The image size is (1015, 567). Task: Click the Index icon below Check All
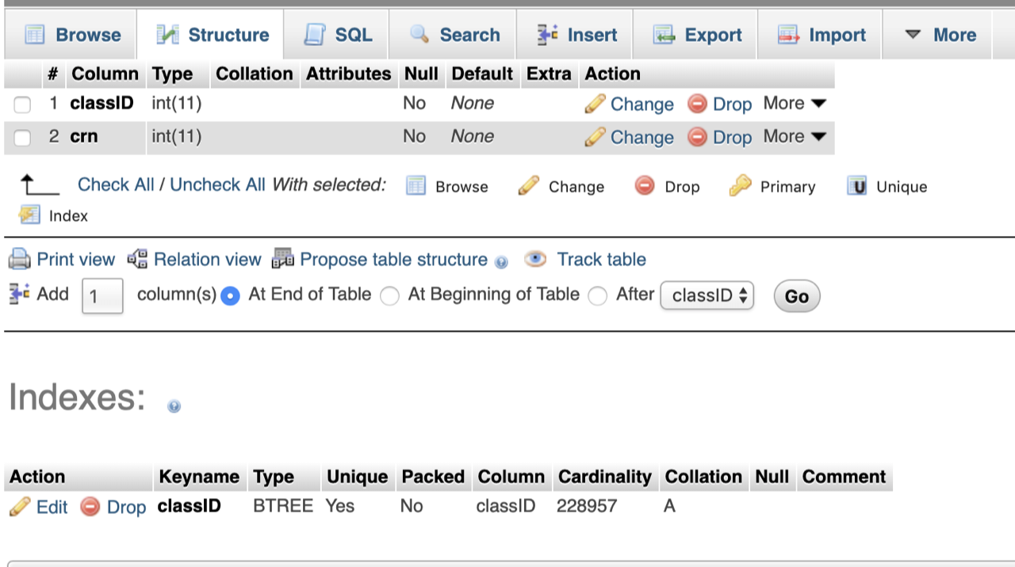[29, 215]
